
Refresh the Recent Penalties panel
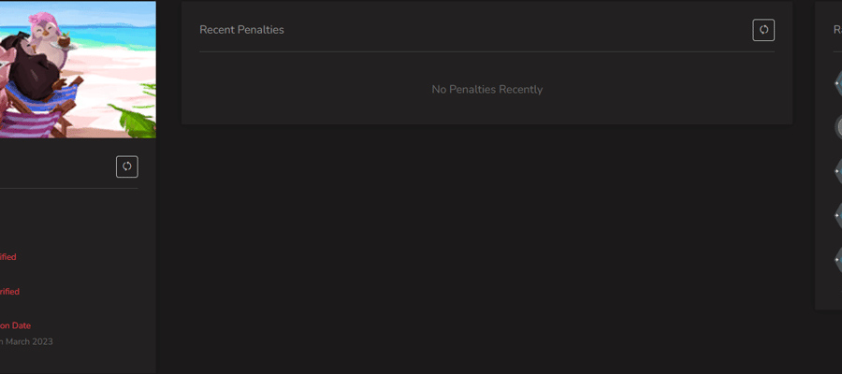pyautogui.click(x=763, y=30)
